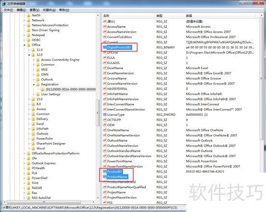This screenshot has height=212, width=266.
Task: Select the Outlook Express folder icon
Action: pyautogui.click(x=28, y=163)
